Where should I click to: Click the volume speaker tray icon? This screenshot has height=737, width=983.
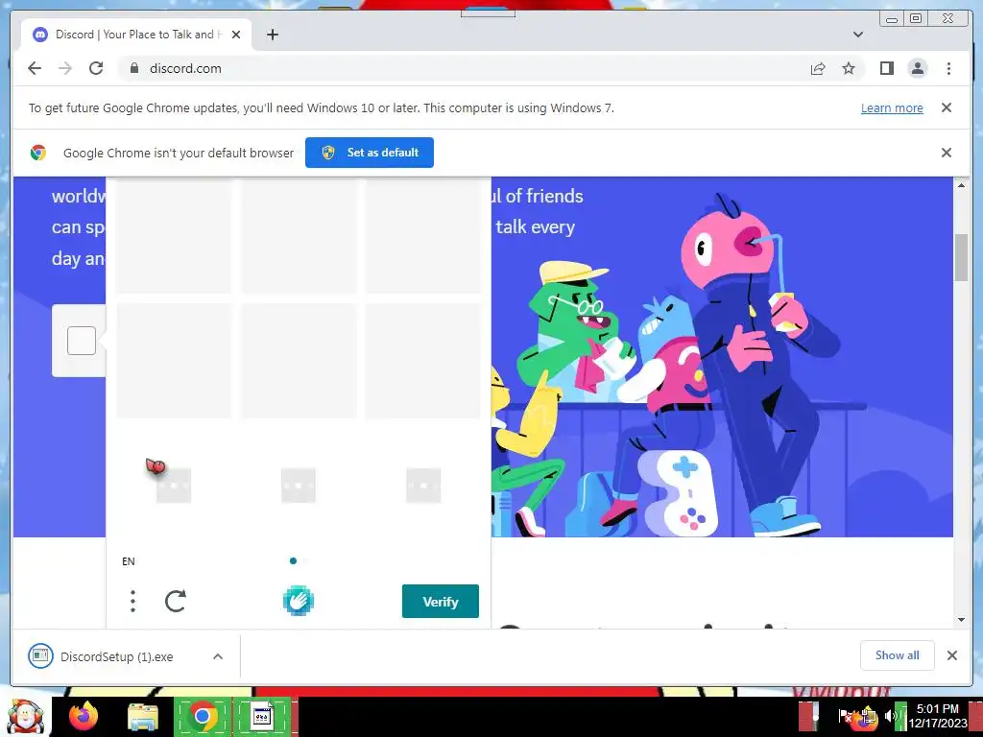coord(890,716)
